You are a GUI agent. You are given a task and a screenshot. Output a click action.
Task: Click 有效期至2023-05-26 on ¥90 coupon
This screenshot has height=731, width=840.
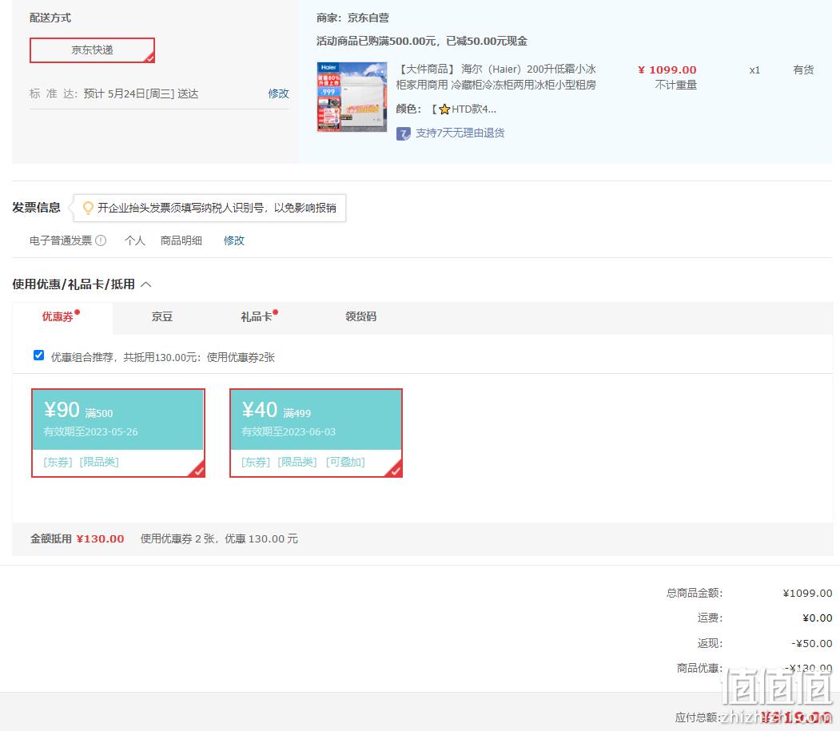point(90,431)
